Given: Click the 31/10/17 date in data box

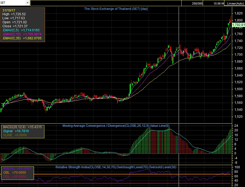Looking at the screenshot, I should click(8, 10).
